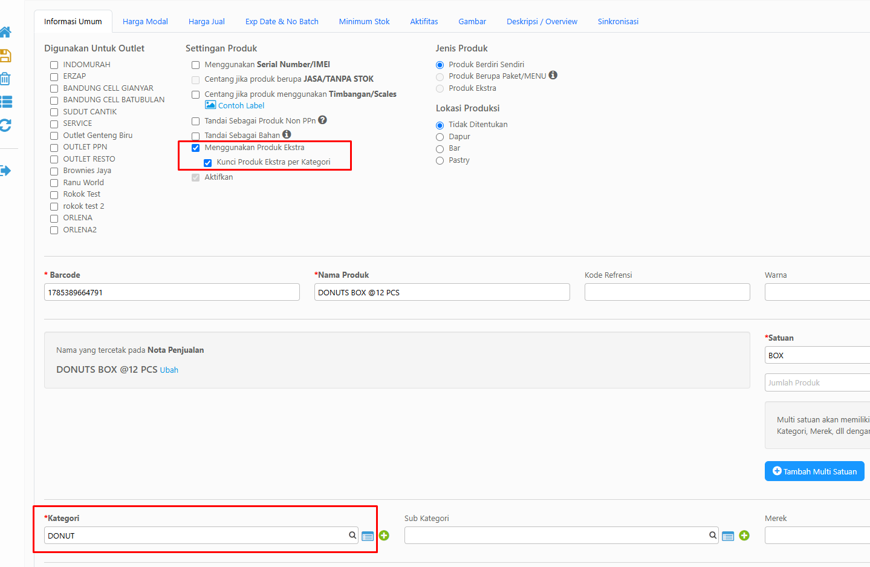Screen dimensions: 870x567
Task: Select the Informasi Umum tab
Action: point(73,21)
